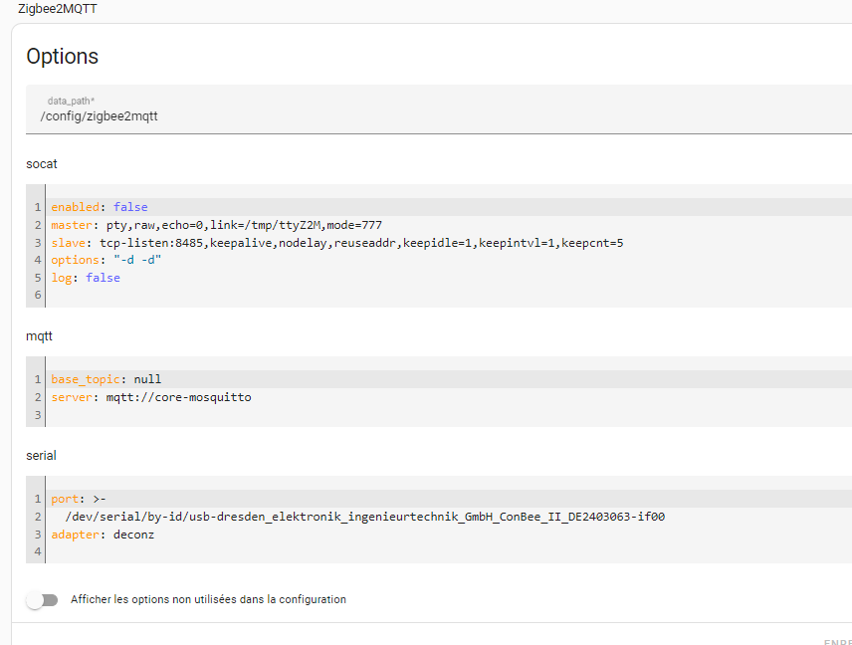Click the /dev/serial/by-id ConBee_II path line
Viewport: 852px width, 645px height.
(x=364, y=517)
